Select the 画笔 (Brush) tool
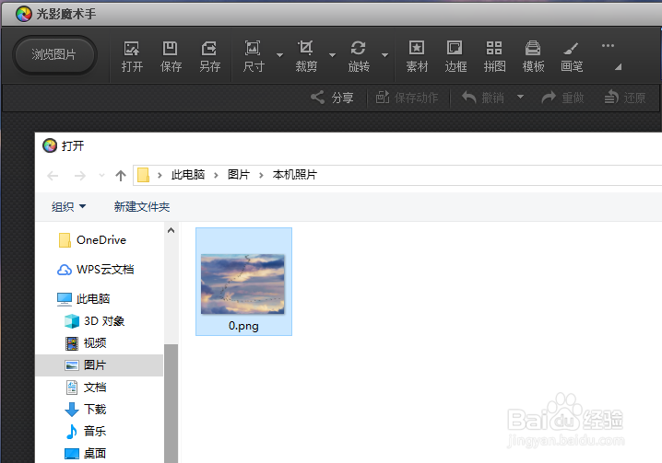Image resolution: width=662 pixels, height=463 pixels. [x=572, y=55]
